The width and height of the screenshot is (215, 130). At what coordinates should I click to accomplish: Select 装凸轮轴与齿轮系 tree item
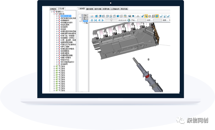pos(68,18)
